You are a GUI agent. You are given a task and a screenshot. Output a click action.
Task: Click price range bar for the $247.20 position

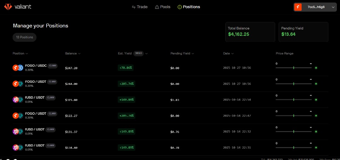pyautogui.click(x=294, y=68)
